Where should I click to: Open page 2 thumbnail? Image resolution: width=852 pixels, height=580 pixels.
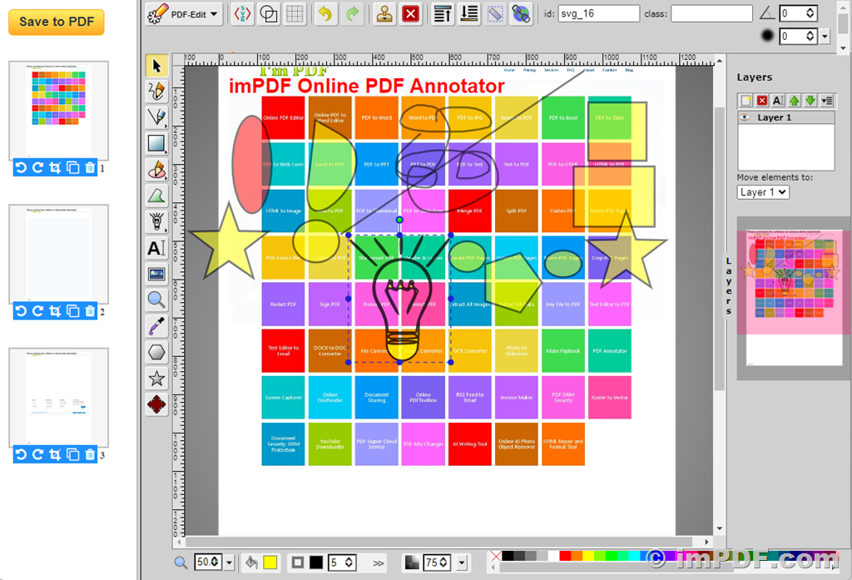click(59, 254)
